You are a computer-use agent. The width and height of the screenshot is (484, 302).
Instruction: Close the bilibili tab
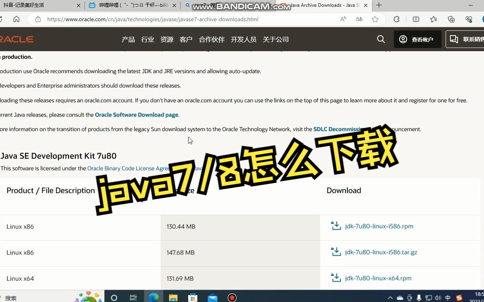174,6
